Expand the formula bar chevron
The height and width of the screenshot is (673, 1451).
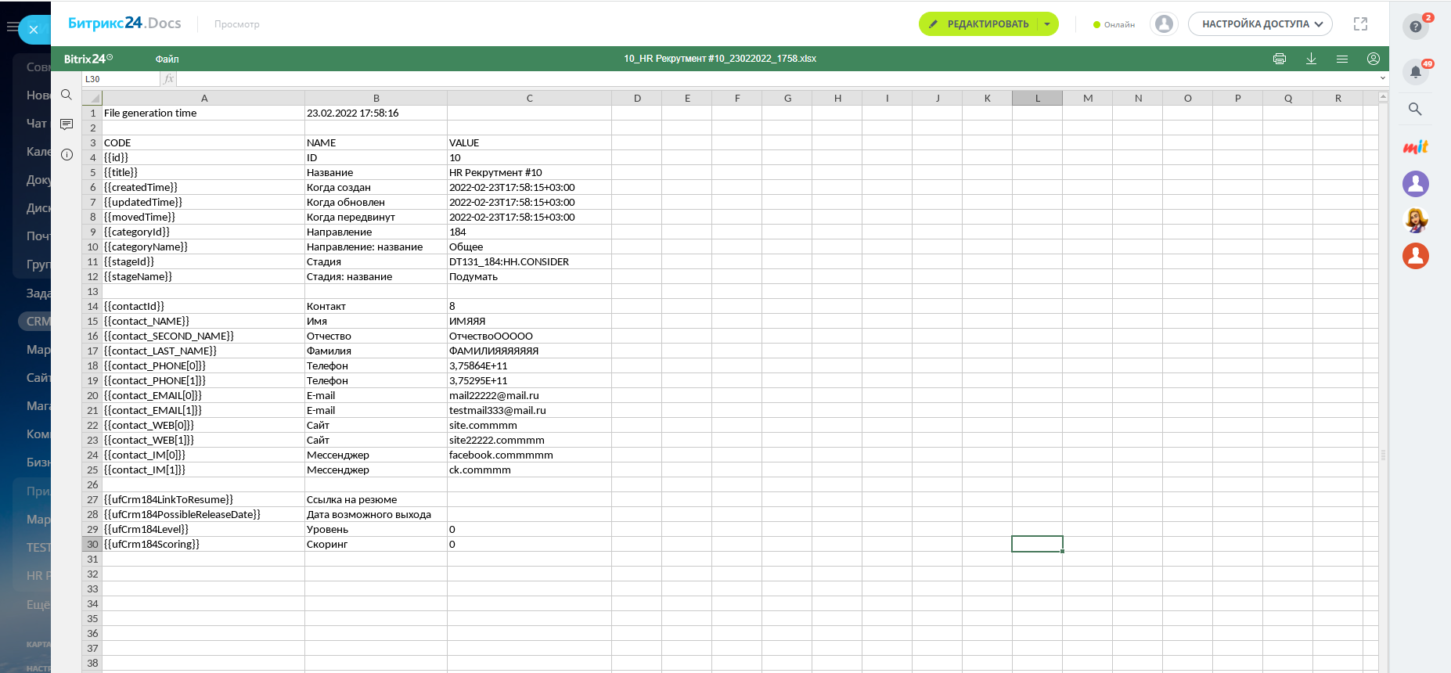1382,78
